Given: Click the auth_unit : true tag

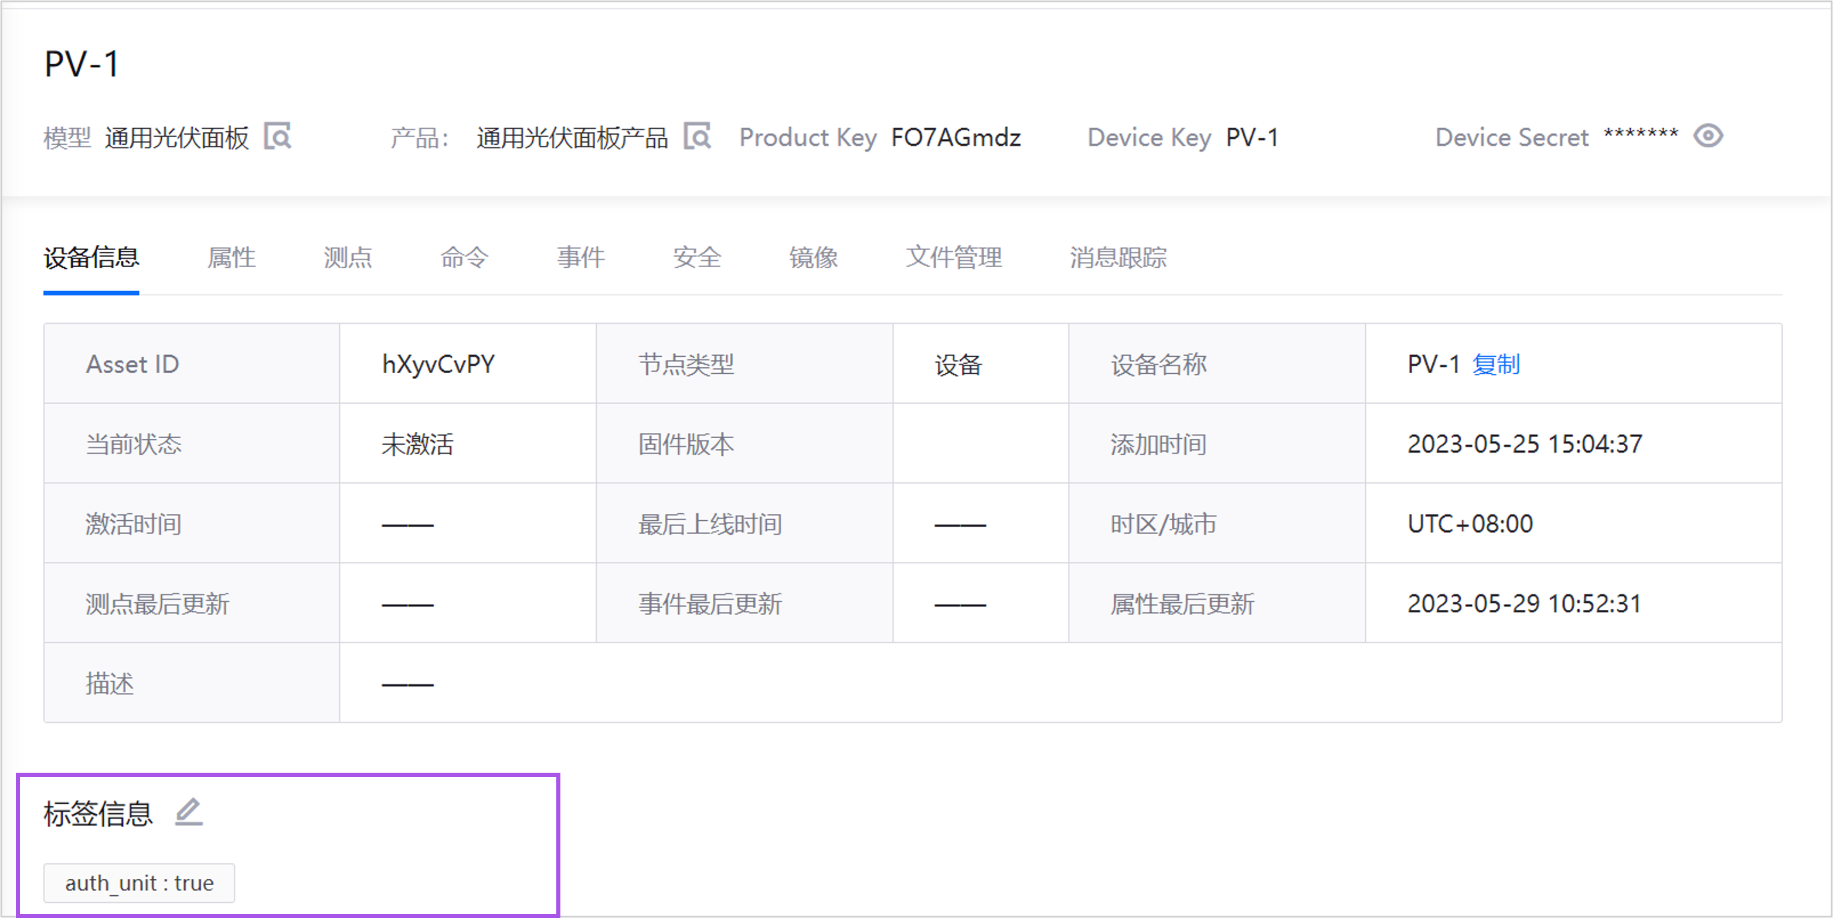Looking at the screenshot, I should click(140, 883).
